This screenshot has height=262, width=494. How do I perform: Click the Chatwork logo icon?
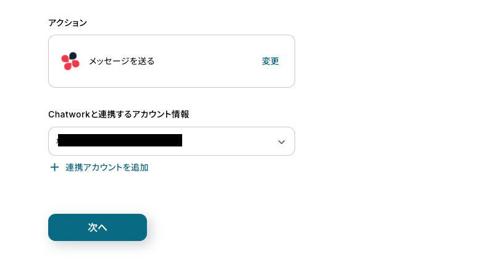[x=70, y=61]
